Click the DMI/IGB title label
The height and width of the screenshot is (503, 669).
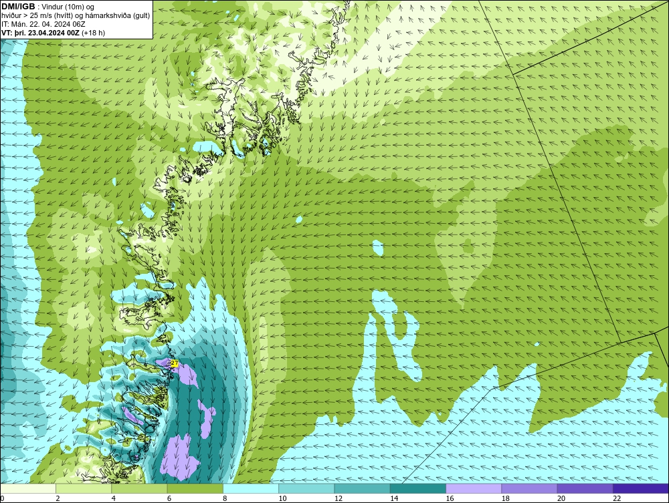tap(18, 7)
